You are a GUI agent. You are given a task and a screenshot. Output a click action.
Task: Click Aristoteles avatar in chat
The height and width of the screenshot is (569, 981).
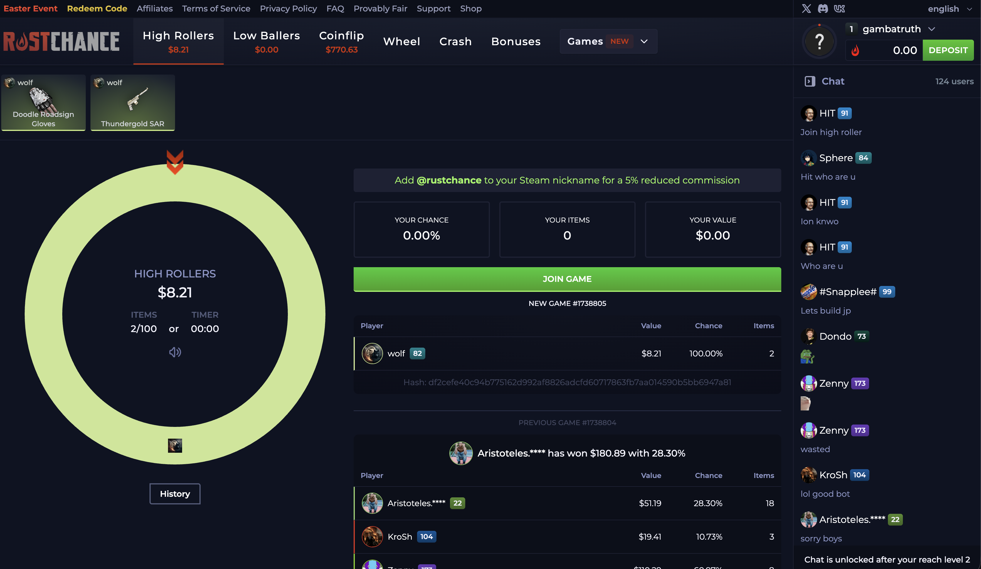point(809,520)
